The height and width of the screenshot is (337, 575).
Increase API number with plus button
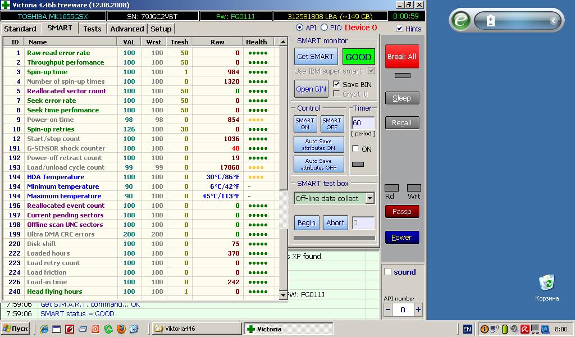(x=418, y=310)
